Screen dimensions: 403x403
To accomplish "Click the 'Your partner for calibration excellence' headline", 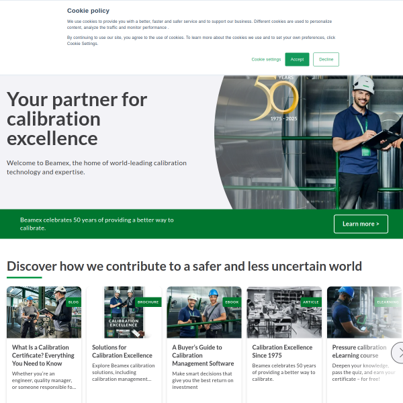I will coord(77,119).
